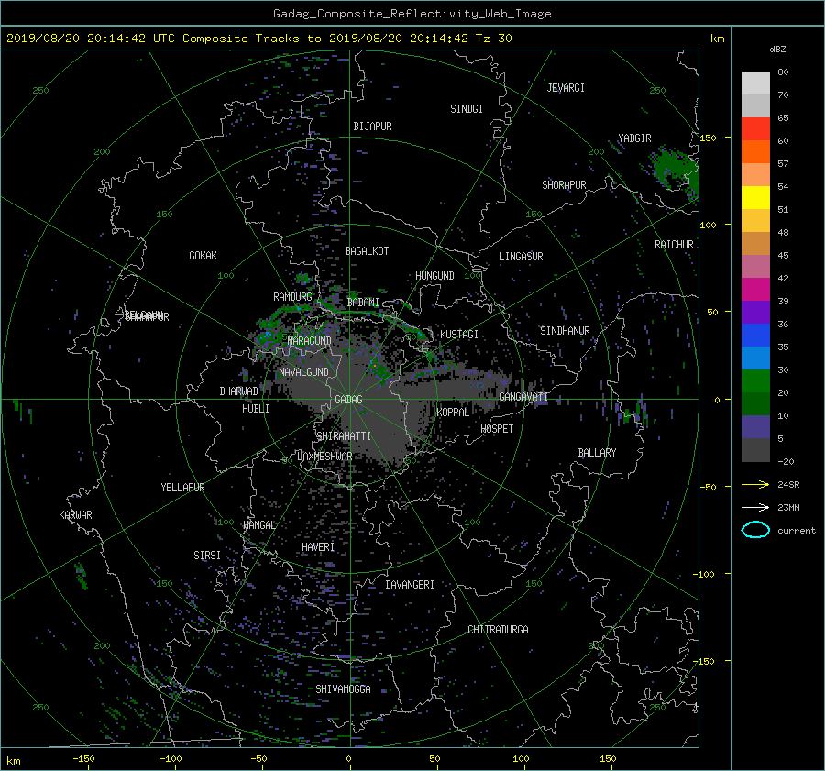This screenshot has height=771, width=825.
Task: Choose the brown swatch in dBZ scale
Action: click(755, 244)
